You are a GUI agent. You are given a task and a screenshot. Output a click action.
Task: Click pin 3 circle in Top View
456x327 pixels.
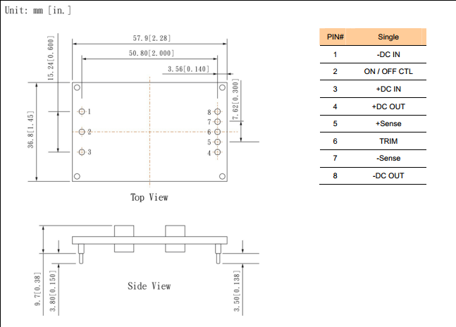pos(82,152)
